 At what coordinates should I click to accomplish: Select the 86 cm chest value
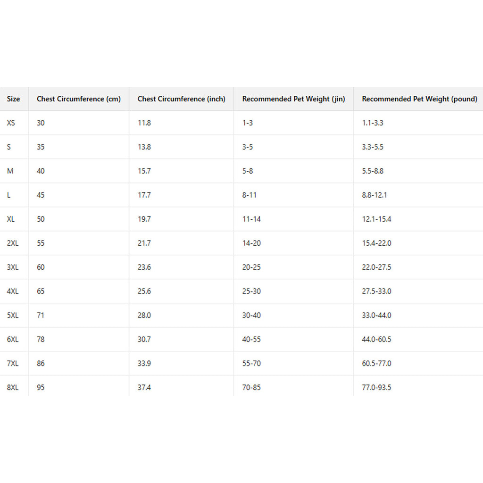(x=41, y=363)
